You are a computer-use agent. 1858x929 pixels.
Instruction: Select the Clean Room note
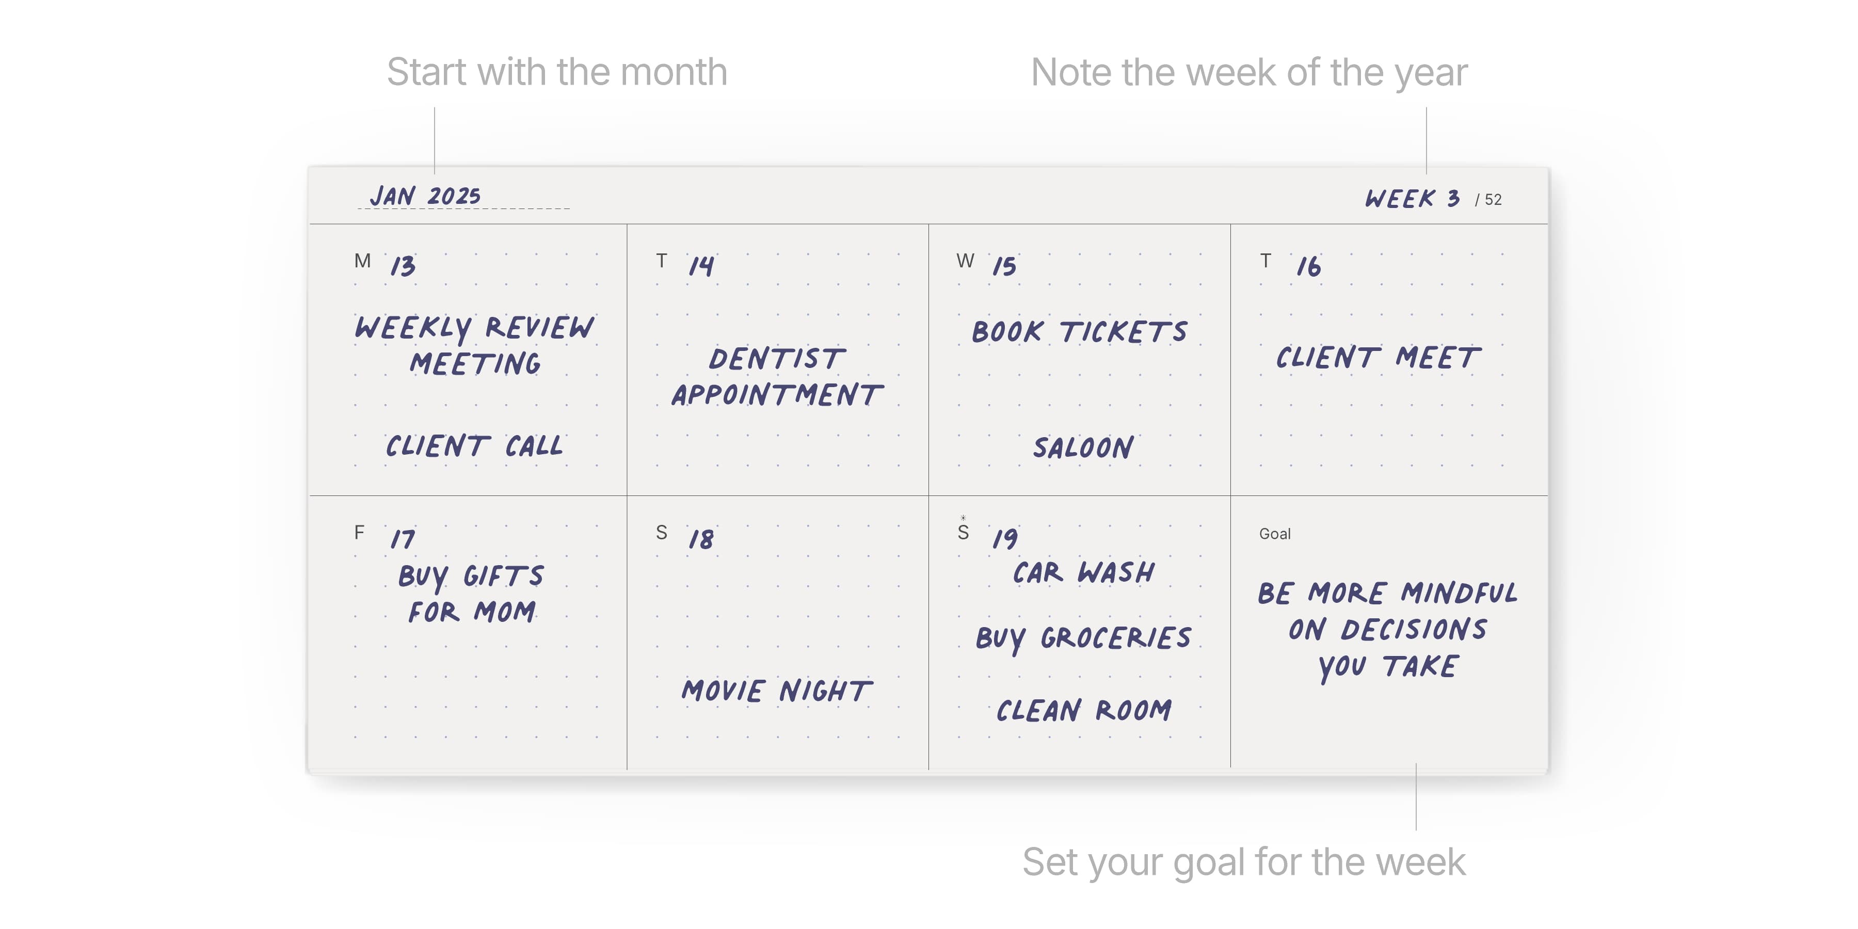1083,711
